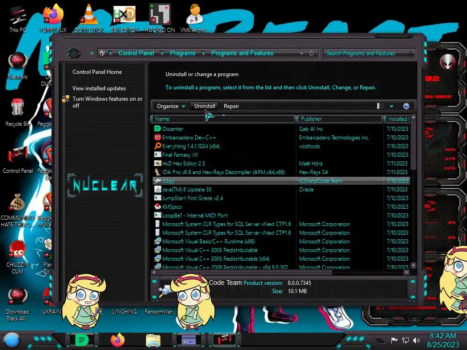This screenshot has width=467, height=350.
Task: Click the KMSpico red icon
Action: pos(157,206)
